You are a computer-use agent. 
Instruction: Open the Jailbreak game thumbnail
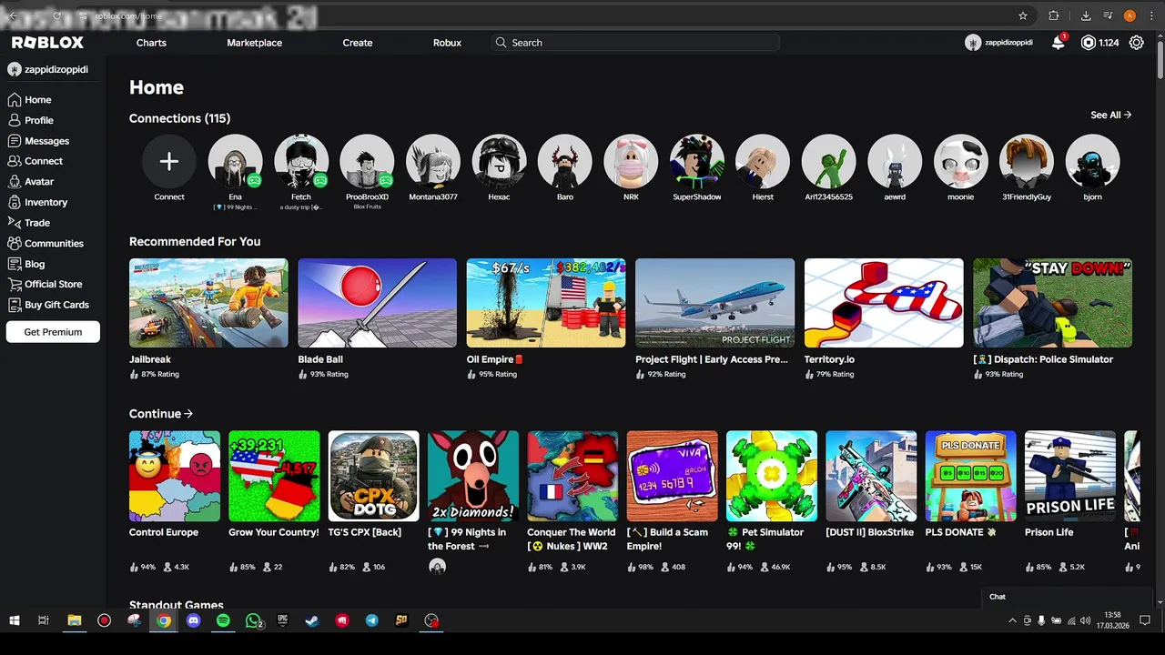tap(208, 303)
